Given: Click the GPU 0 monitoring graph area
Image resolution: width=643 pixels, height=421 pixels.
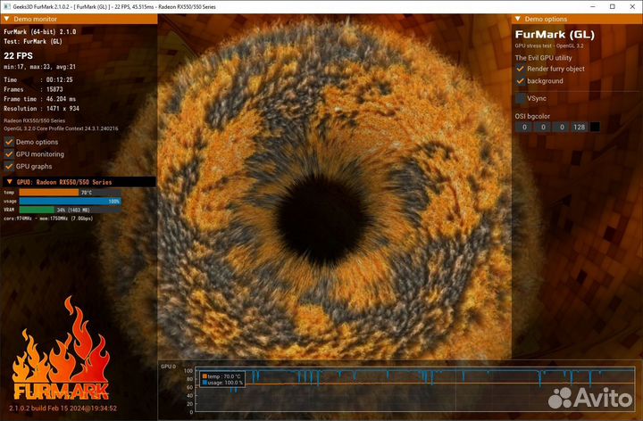Looking at the screenshot, I should [x=415, y=389].
